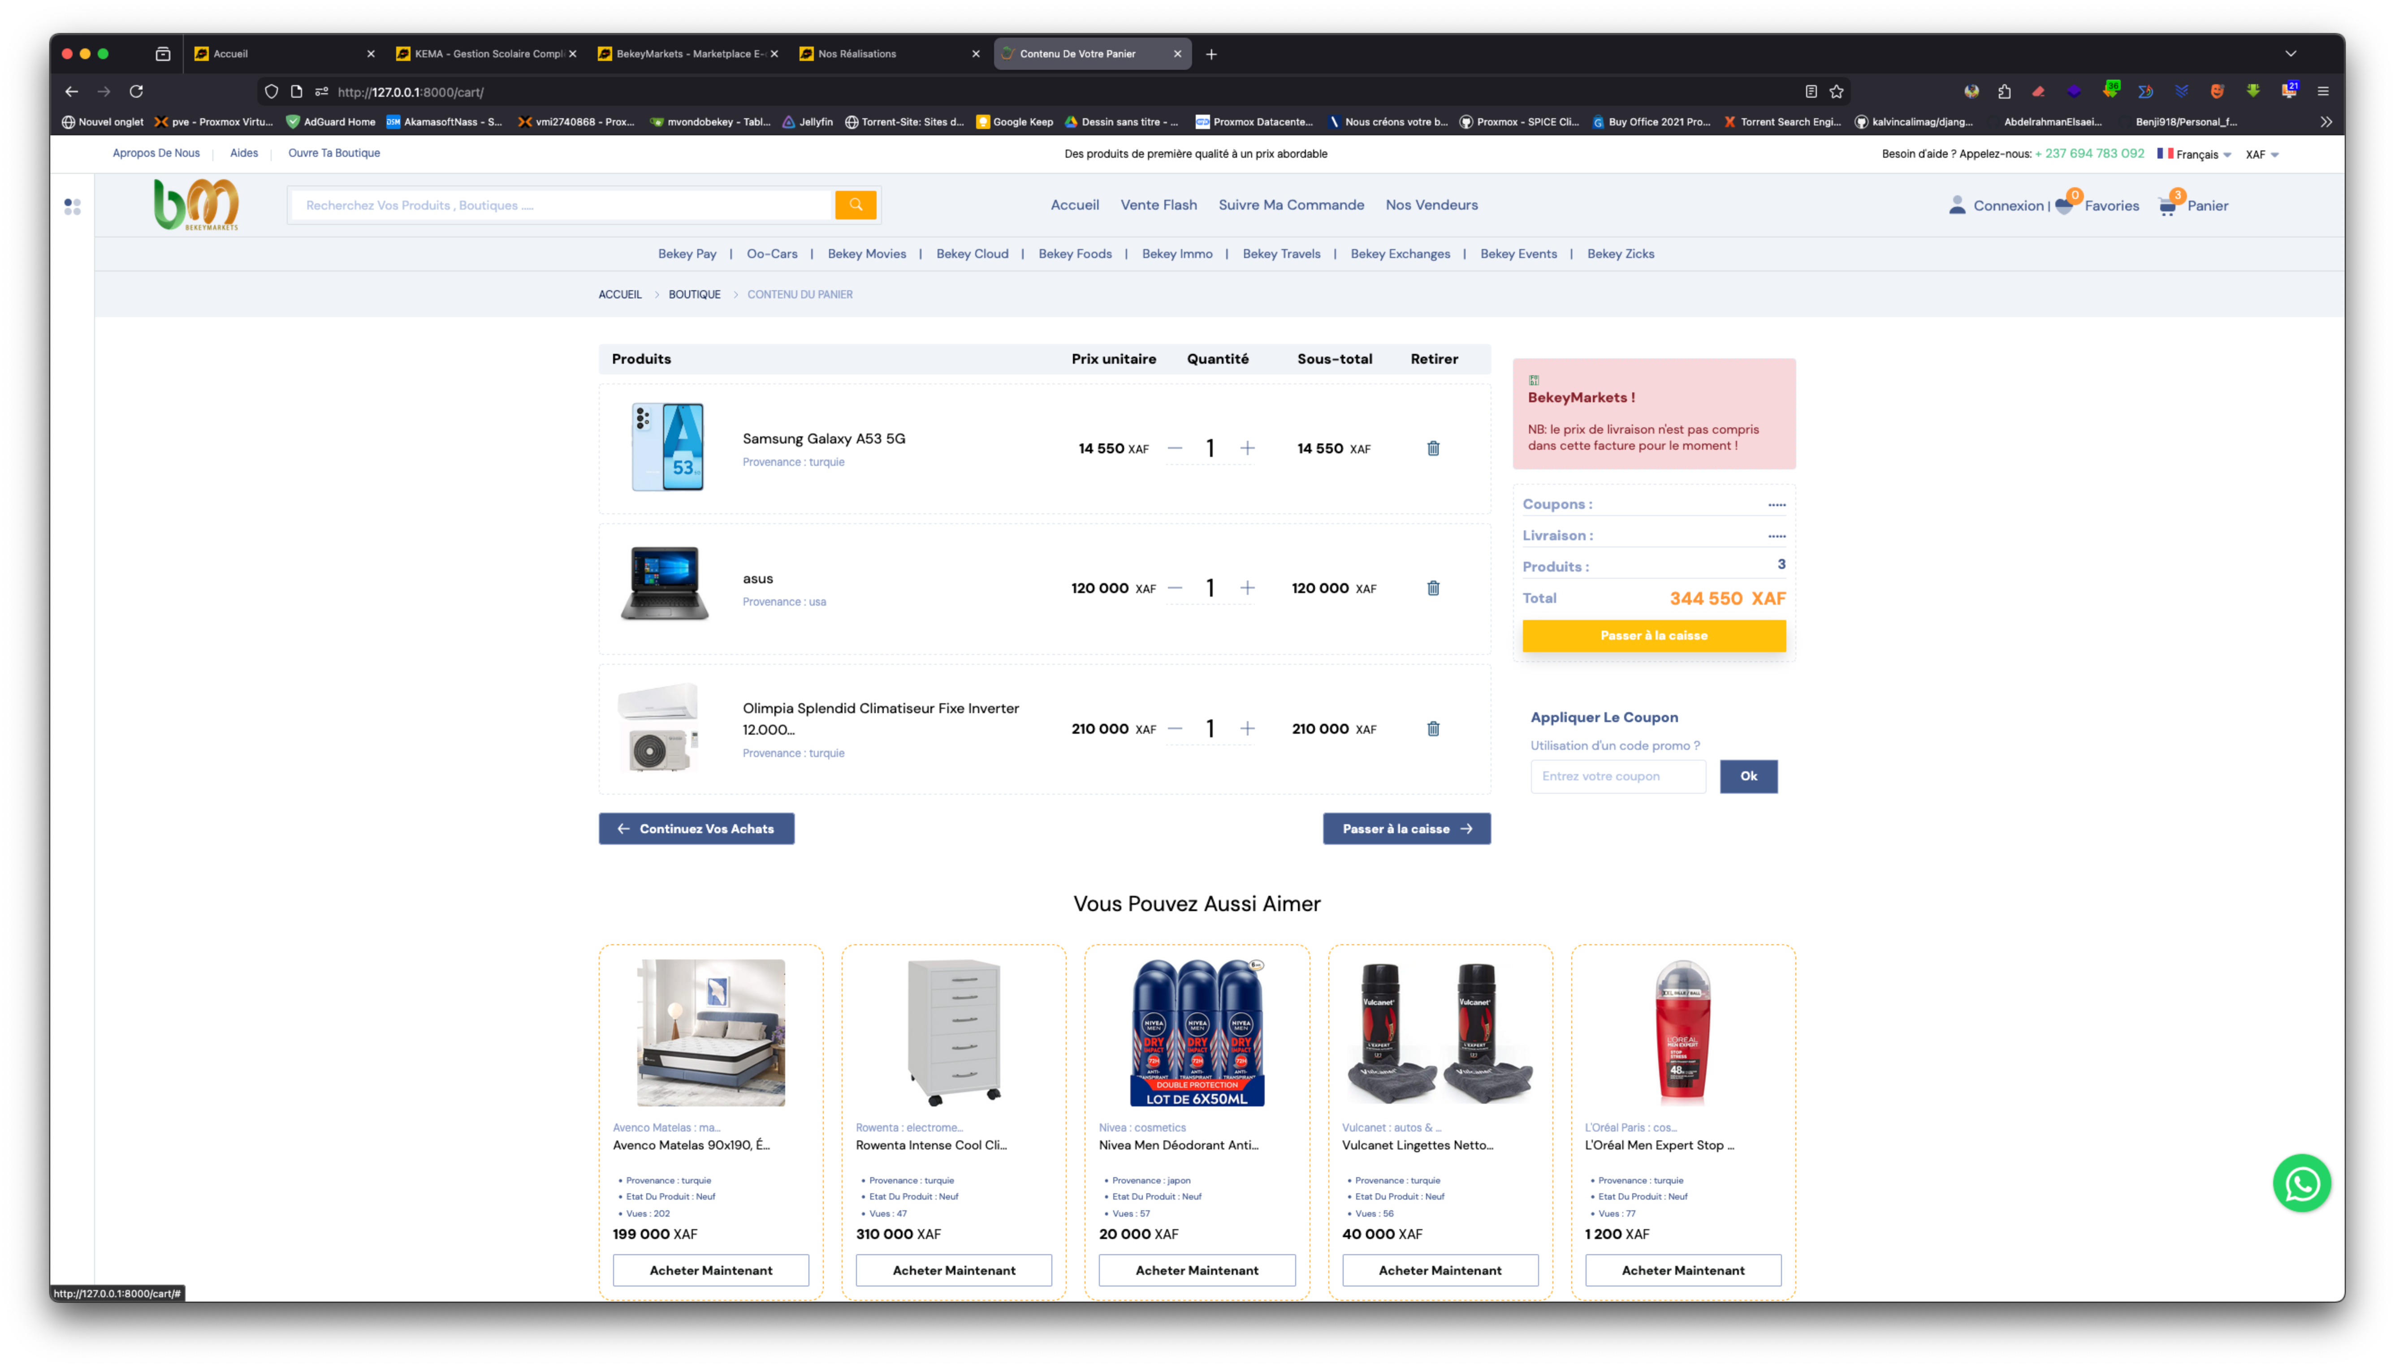Decrease quantity of asus laptop
The height and width of the screenshot is (1368, 2395).
(x=1175, y=588)
